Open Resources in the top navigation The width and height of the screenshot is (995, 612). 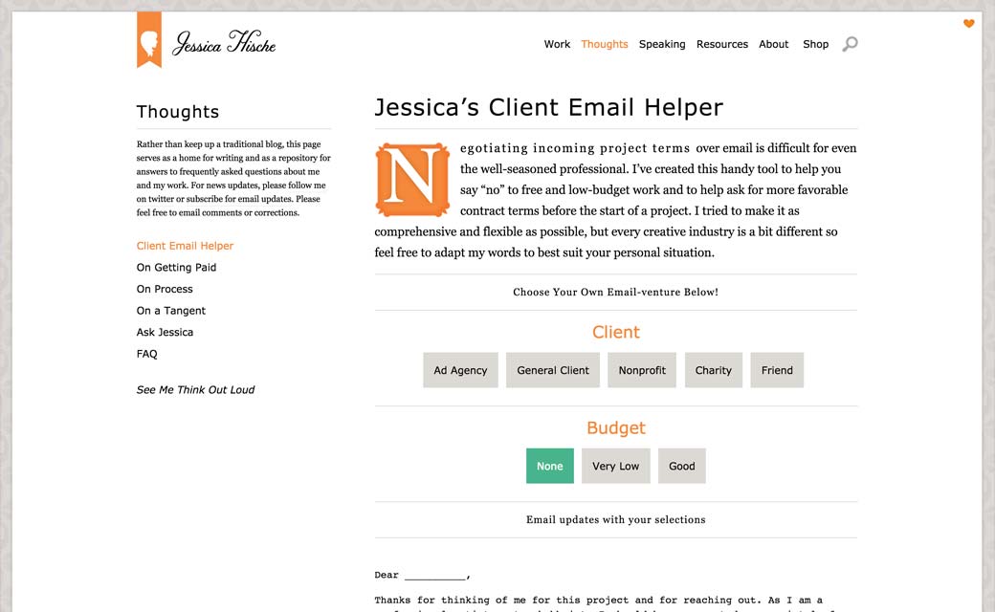click(x=721, y=44)
